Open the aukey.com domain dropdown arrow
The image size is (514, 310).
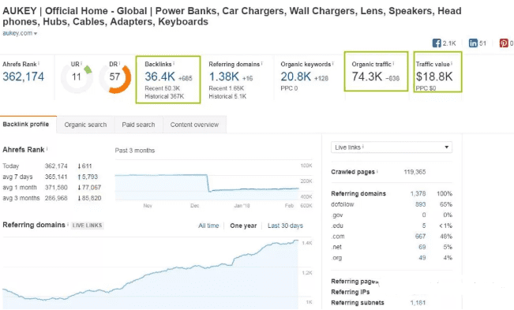tap(36, 33)
